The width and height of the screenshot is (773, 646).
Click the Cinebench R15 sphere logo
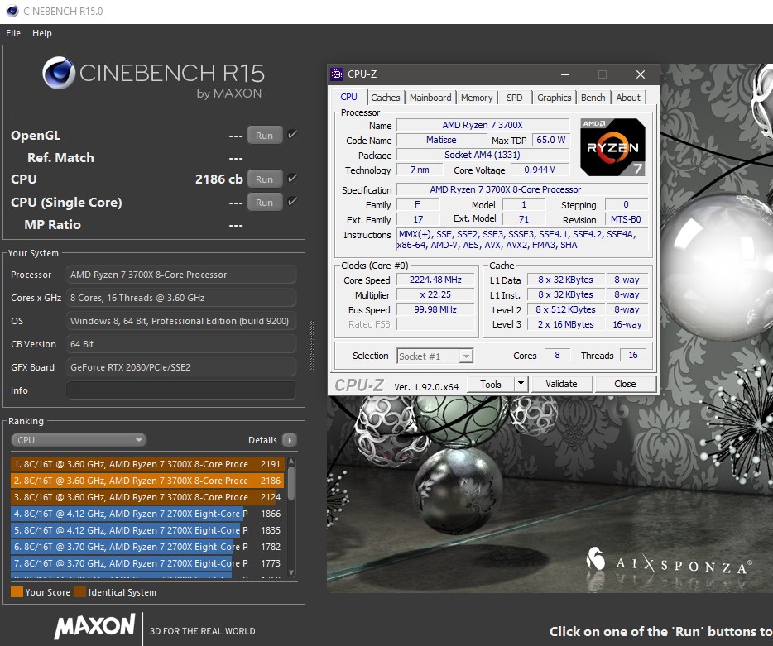point(59,73)
